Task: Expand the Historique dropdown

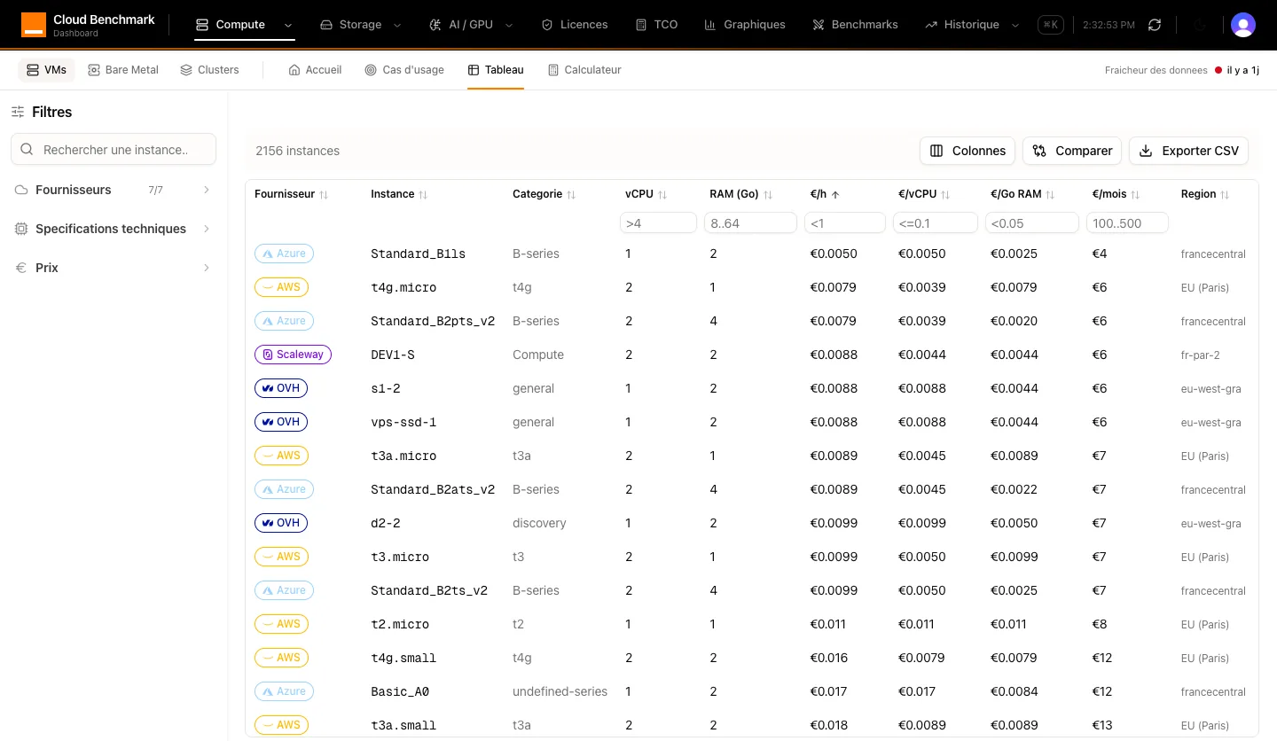Action: 972,25
